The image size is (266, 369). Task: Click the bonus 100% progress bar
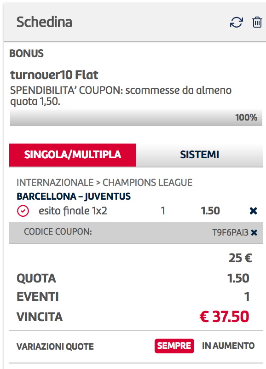click(x=136, y=117)
